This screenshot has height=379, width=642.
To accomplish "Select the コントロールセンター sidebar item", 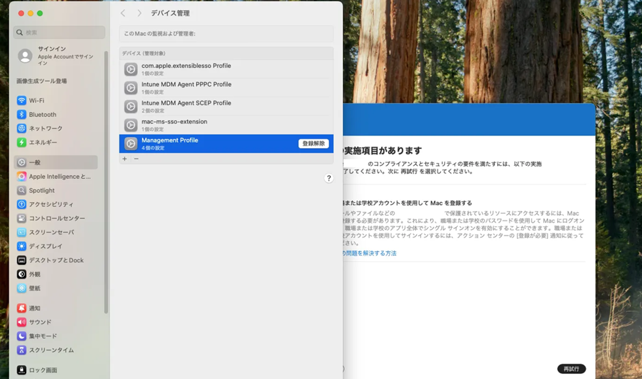I will point(55,218).
